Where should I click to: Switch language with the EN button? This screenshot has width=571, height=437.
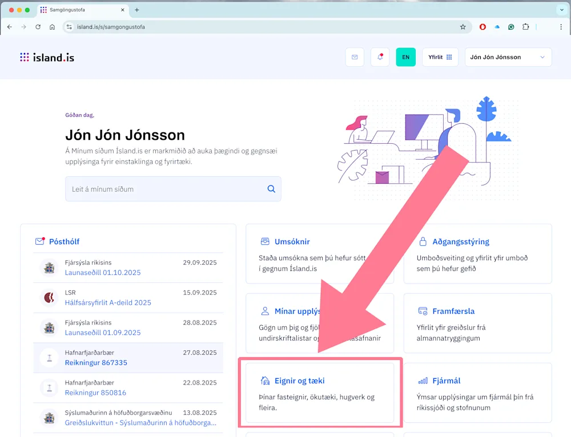pyautogui.click(x=405, y=57)
